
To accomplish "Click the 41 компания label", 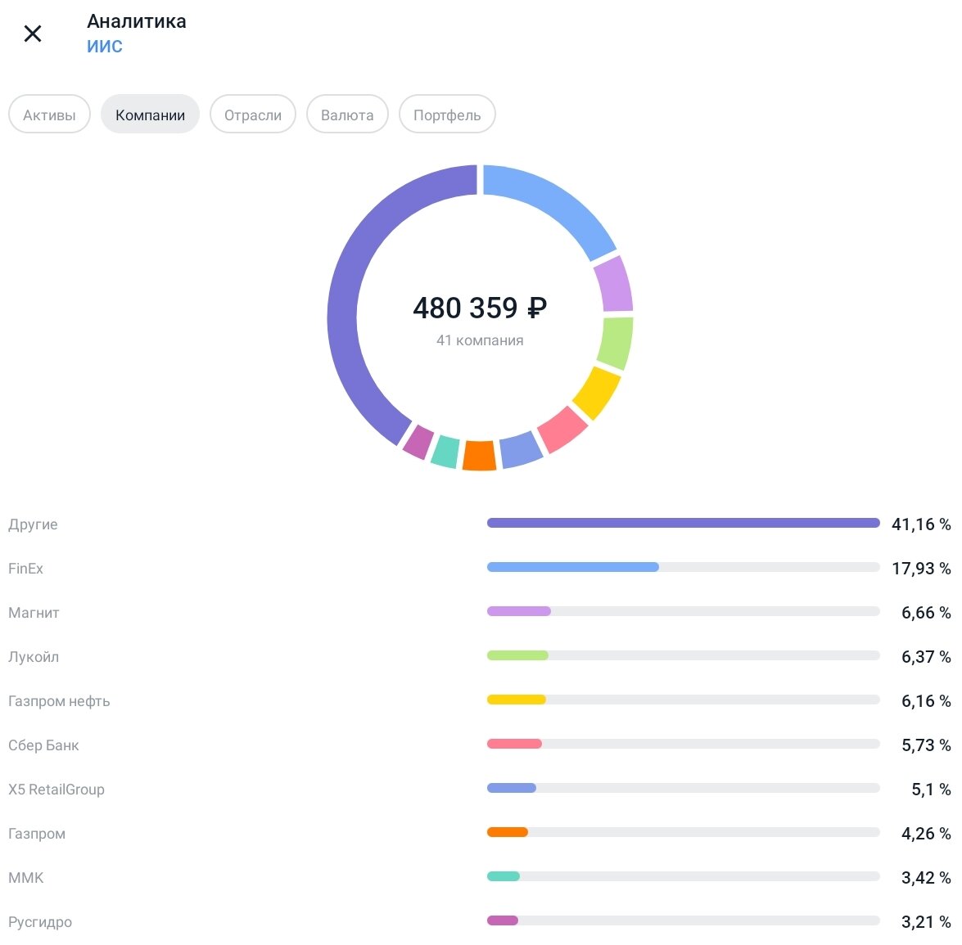I will pos(481,340).
